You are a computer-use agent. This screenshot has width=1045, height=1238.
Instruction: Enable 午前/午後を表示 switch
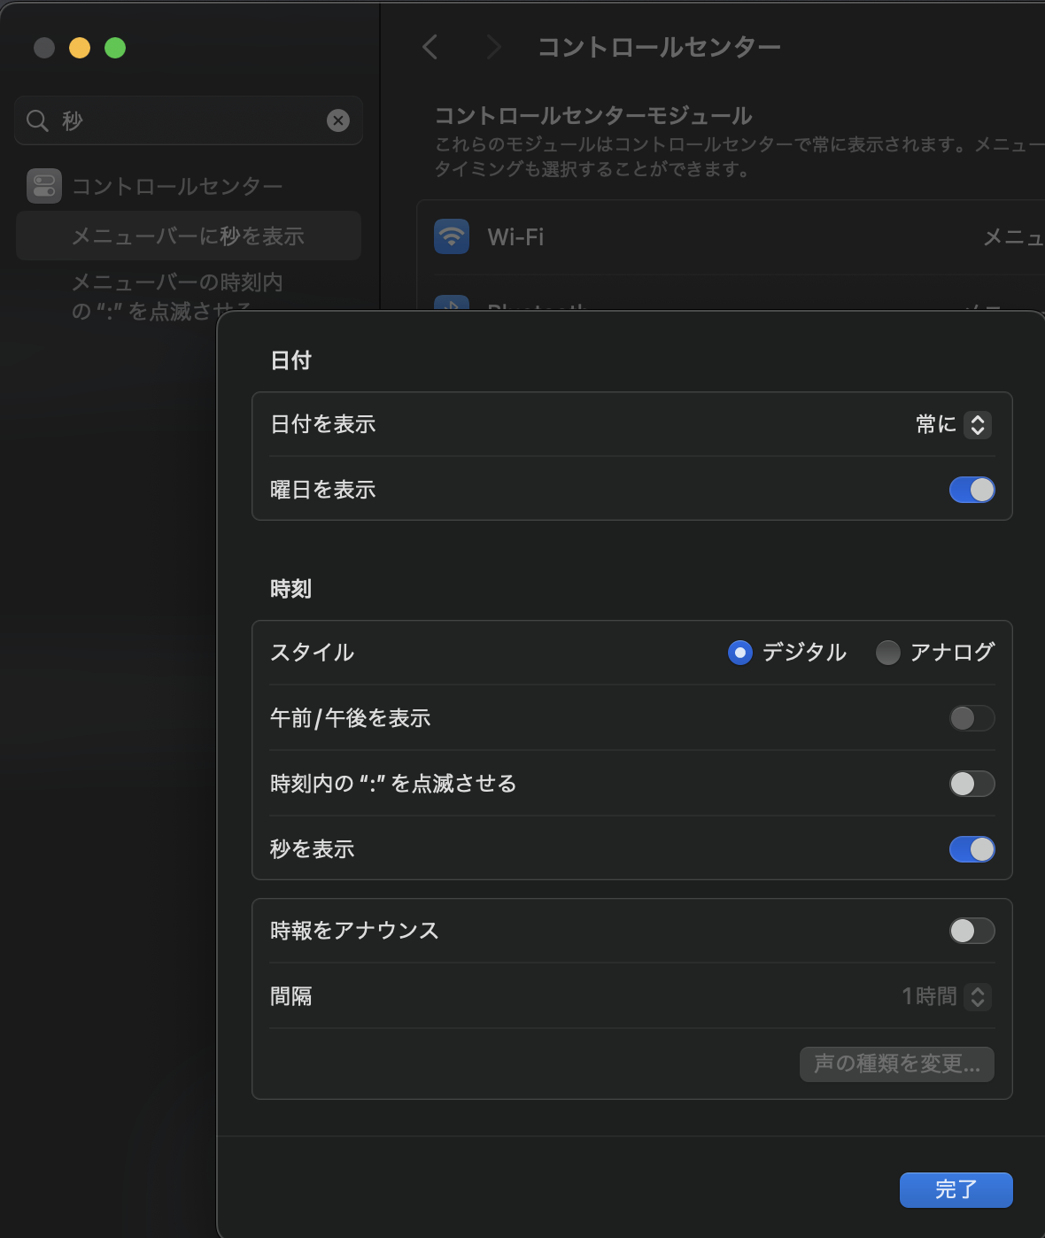pyautogui.click(x=971, y=718)
